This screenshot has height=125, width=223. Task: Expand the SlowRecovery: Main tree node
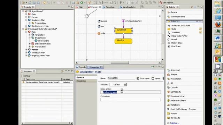point(26,26)
